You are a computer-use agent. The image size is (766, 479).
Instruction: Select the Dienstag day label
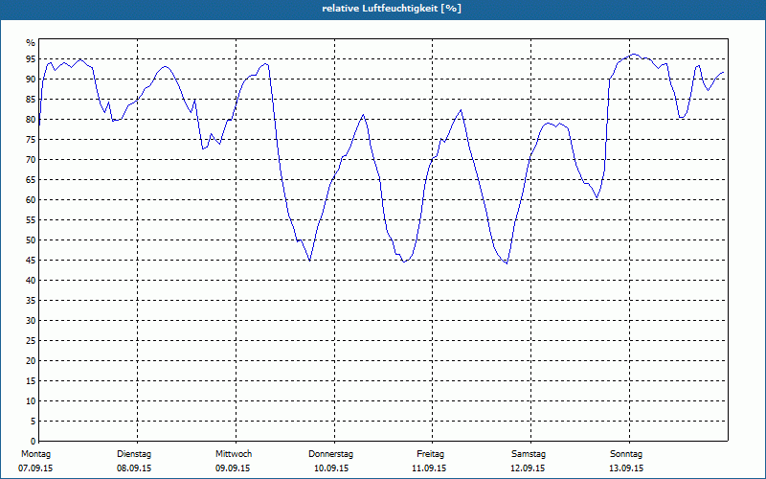click(134, 454)
